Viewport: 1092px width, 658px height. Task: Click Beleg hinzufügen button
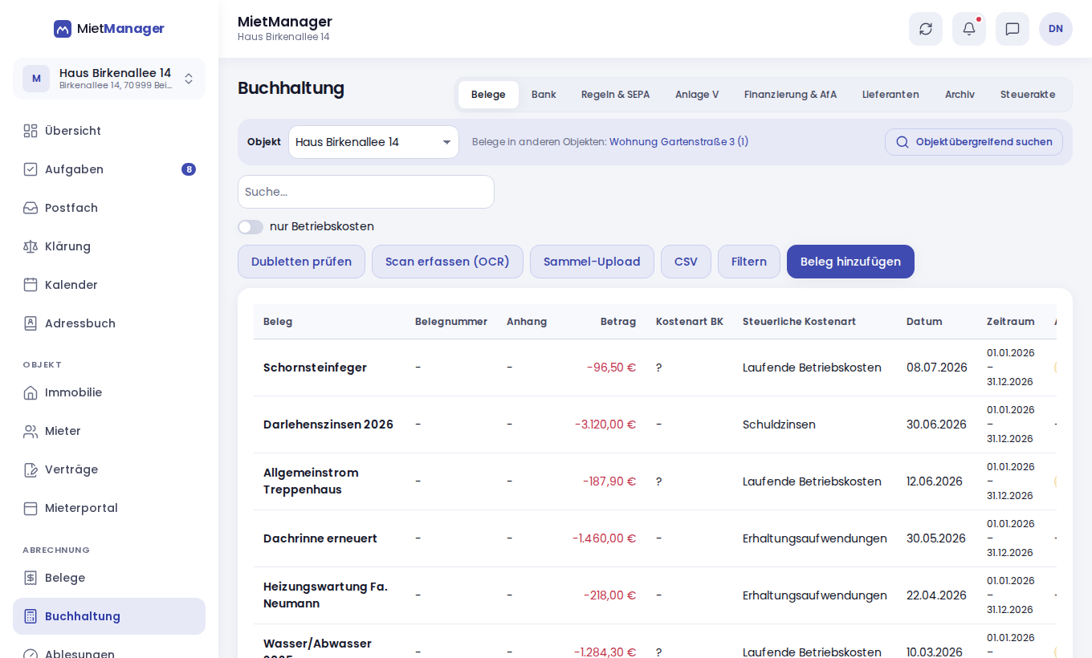850,262
